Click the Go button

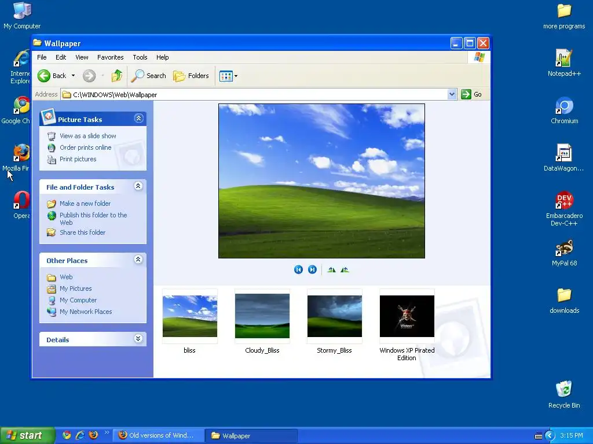tap(471, 94)
